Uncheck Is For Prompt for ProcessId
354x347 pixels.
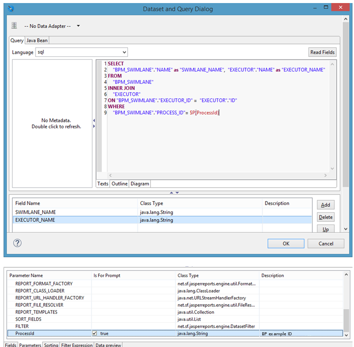(95, 334)
